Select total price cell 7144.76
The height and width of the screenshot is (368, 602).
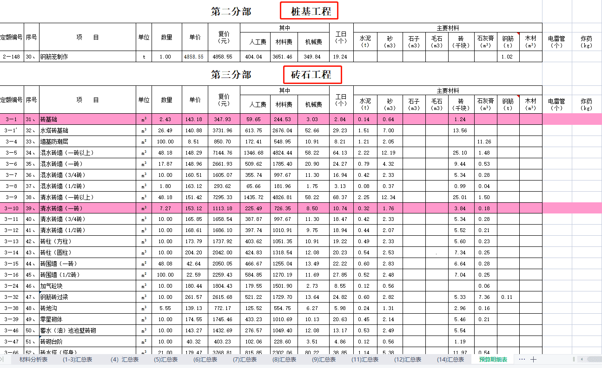click(x=224, y=153)
